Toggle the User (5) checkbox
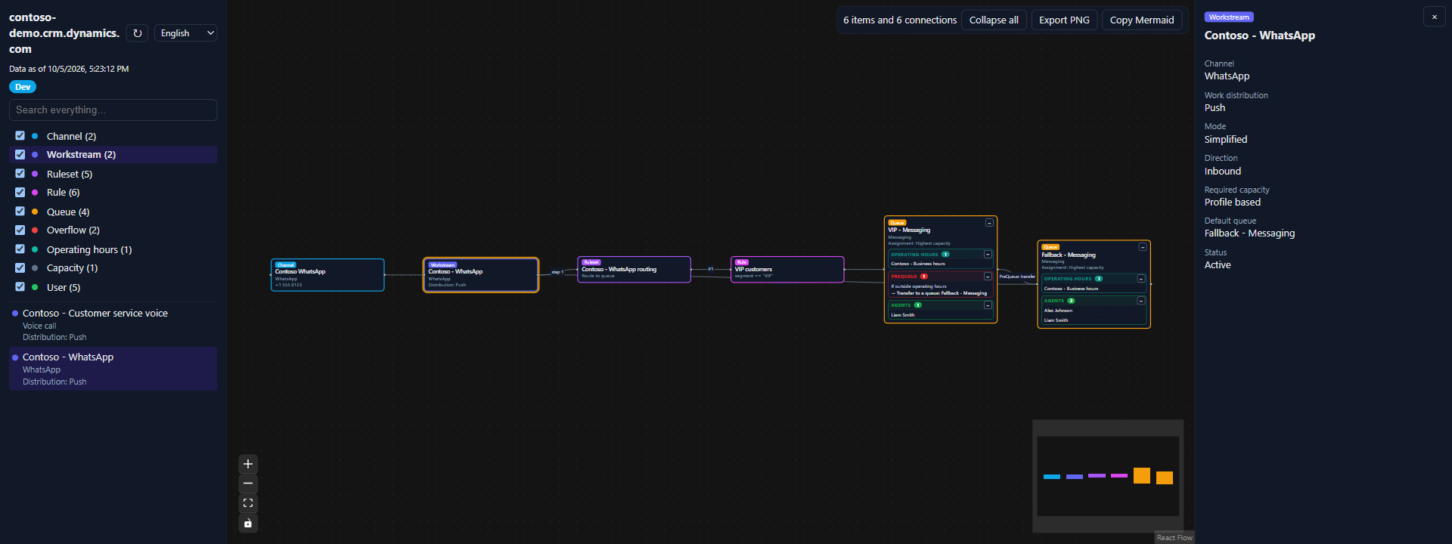The height and width of the screenshot is (544, 1452). click(x=20, y=287)
